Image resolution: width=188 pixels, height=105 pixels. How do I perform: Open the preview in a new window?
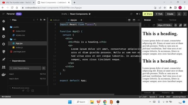click(185, 25)
